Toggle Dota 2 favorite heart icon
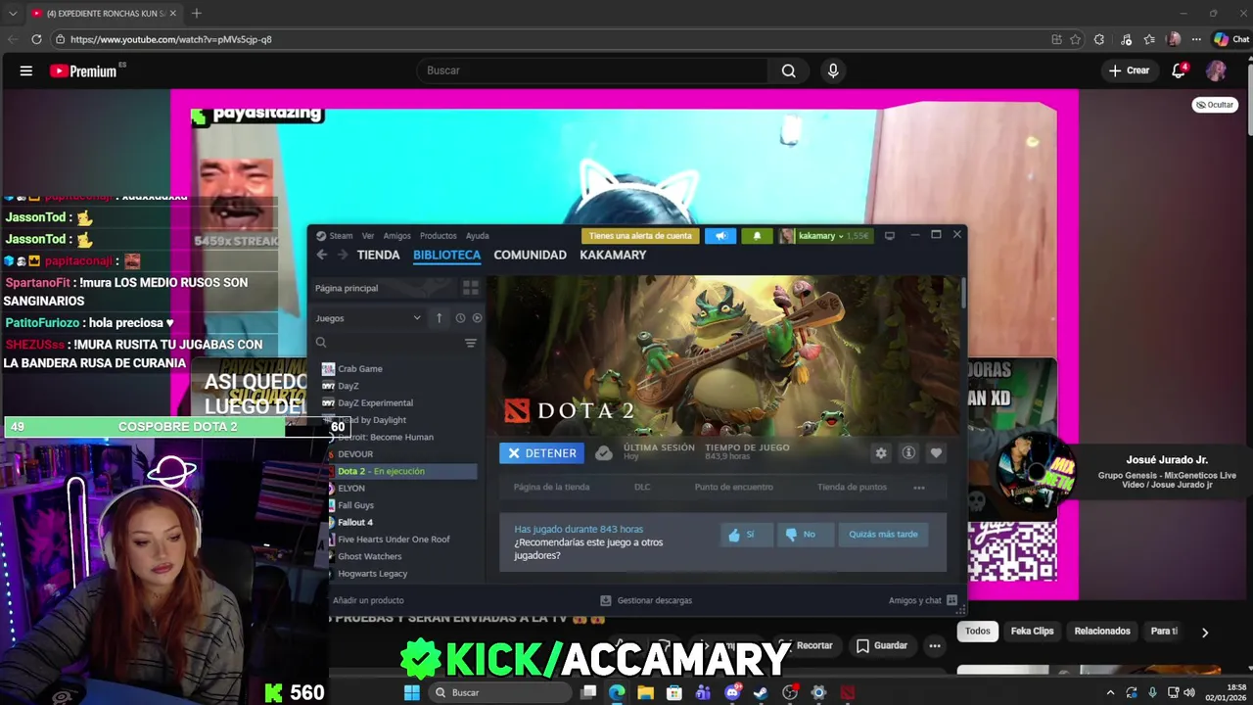The width and height of the screenshot is (1253, 705). (x=936, y=453)
